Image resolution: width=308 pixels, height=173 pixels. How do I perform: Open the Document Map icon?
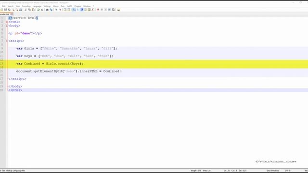pos(89,10)
